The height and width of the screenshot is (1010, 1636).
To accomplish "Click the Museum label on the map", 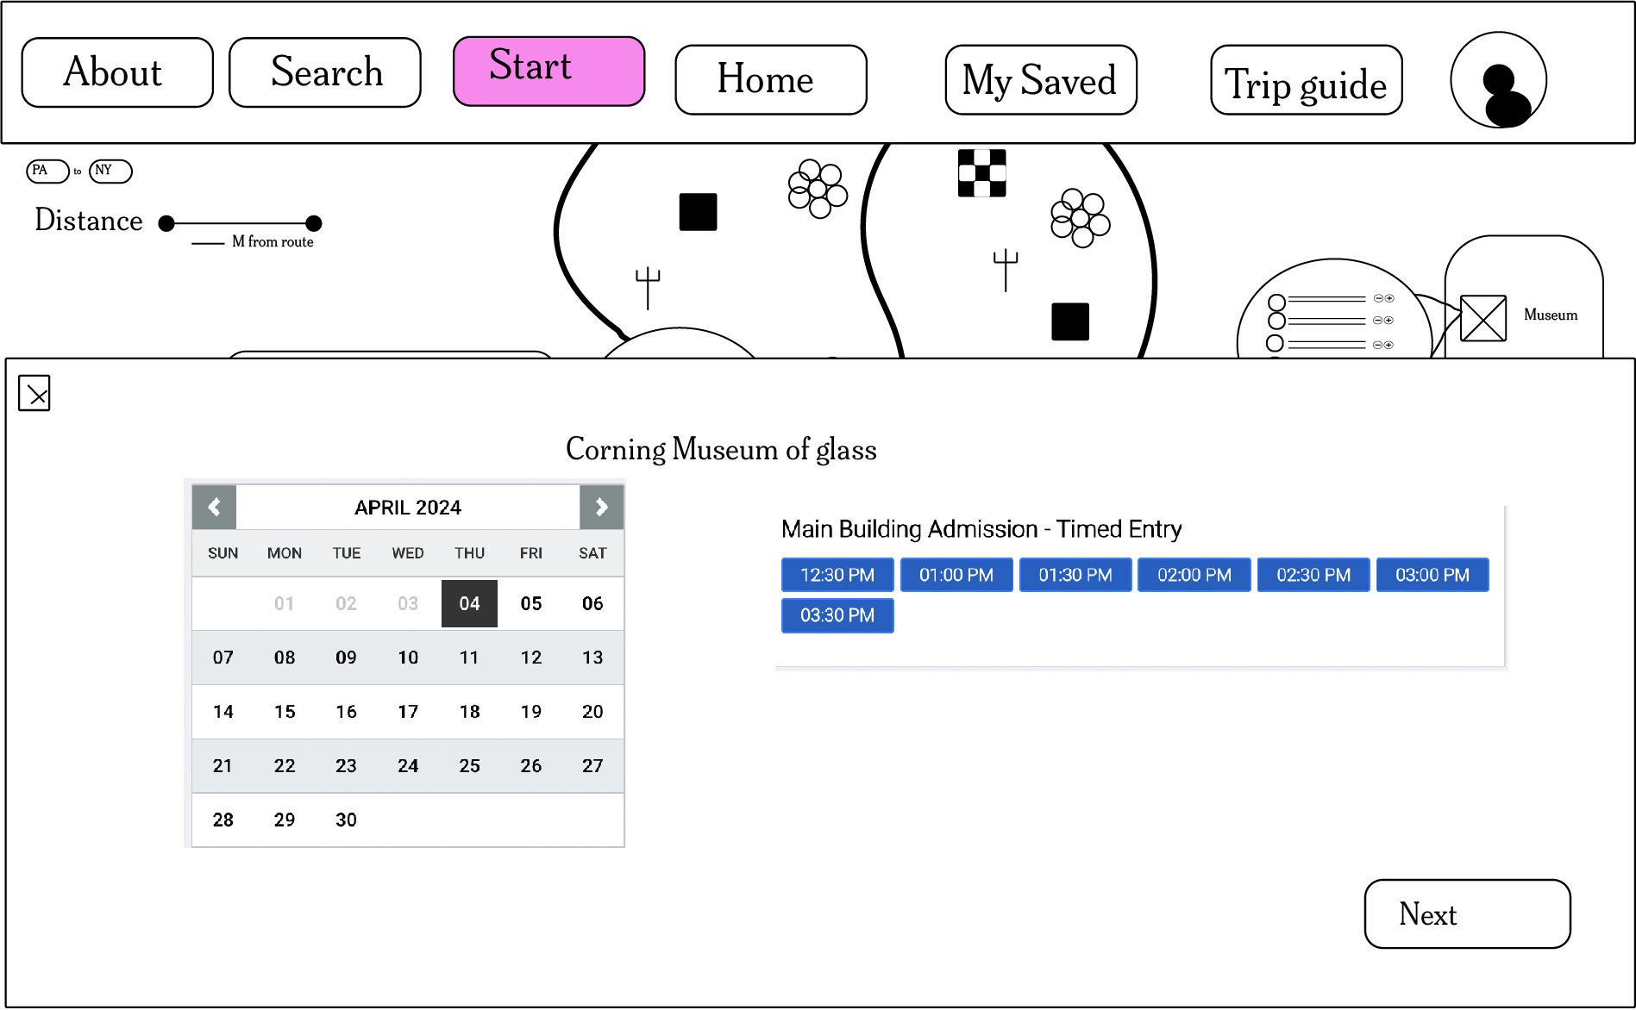I will point(1551,315).
